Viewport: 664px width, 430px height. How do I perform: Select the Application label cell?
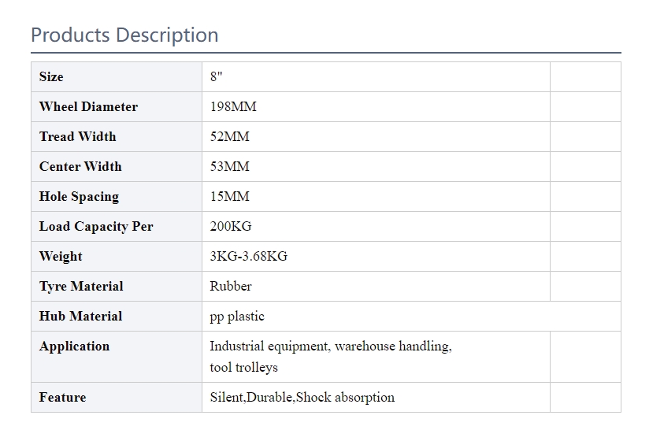pyautogui.click(x=117, y=357)
